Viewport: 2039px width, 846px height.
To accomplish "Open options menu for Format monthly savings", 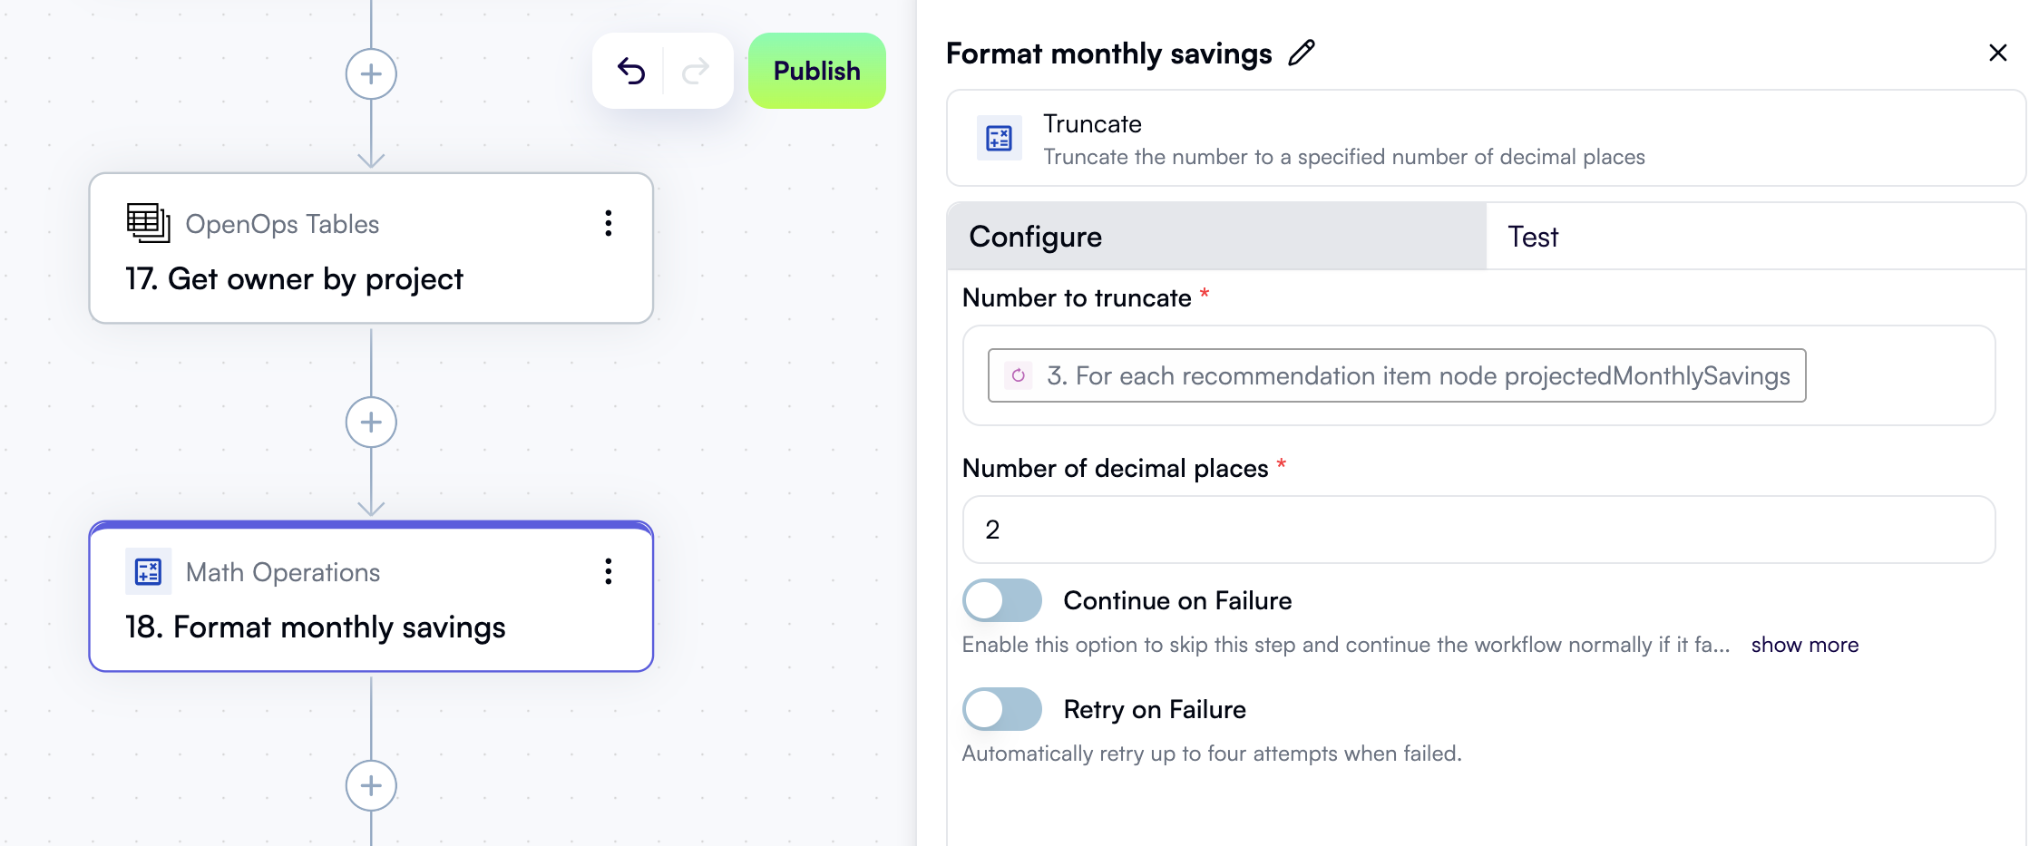I will (x=608, y=571).
